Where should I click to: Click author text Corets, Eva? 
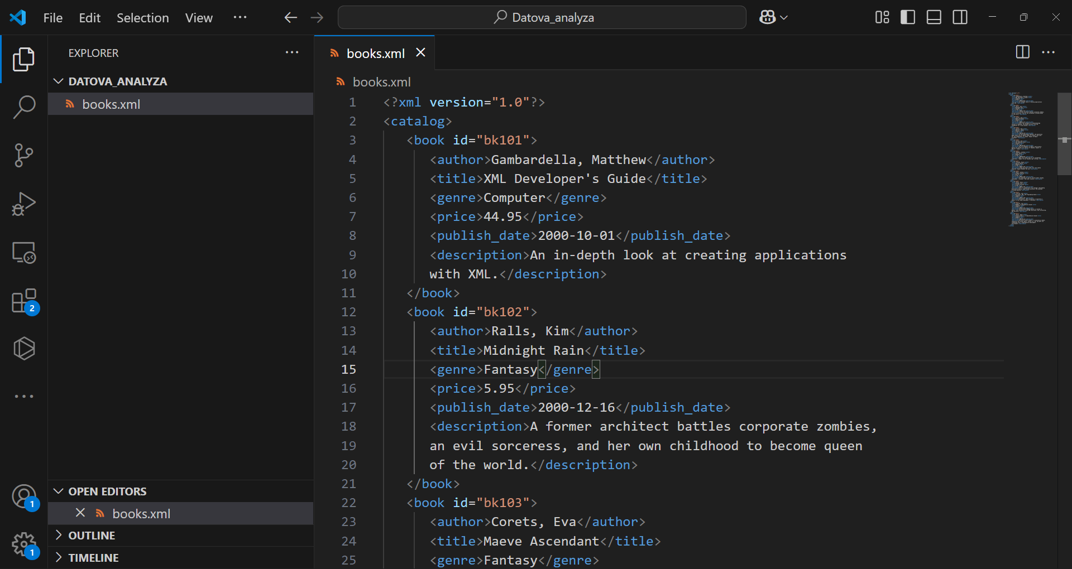pyautogui.click(x=534, y=522)
